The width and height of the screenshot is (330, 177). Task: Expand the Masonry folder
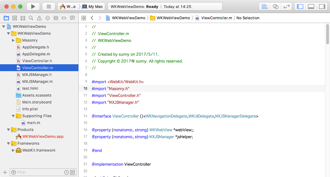click(x=13, y=40)
